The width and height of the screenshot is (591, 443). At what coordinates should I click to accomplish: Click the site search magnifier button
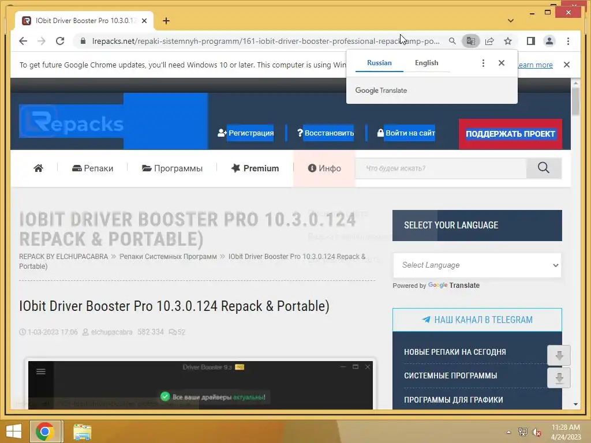[544, 168]
